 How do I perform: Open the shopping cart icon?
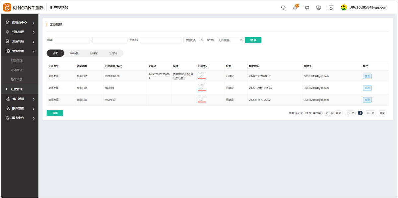(307, 8)
